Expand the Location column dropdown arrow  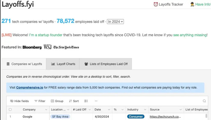68,110
